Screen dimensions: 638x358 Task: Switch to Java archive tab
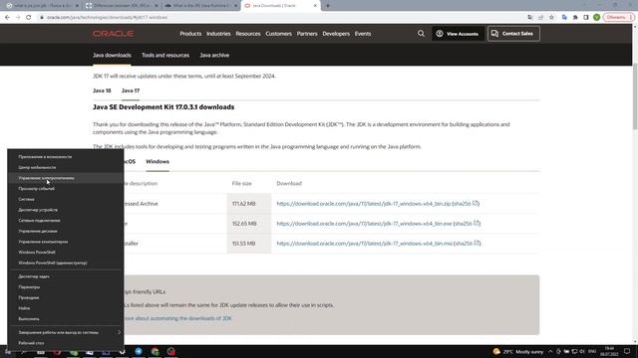pos(214,56)
